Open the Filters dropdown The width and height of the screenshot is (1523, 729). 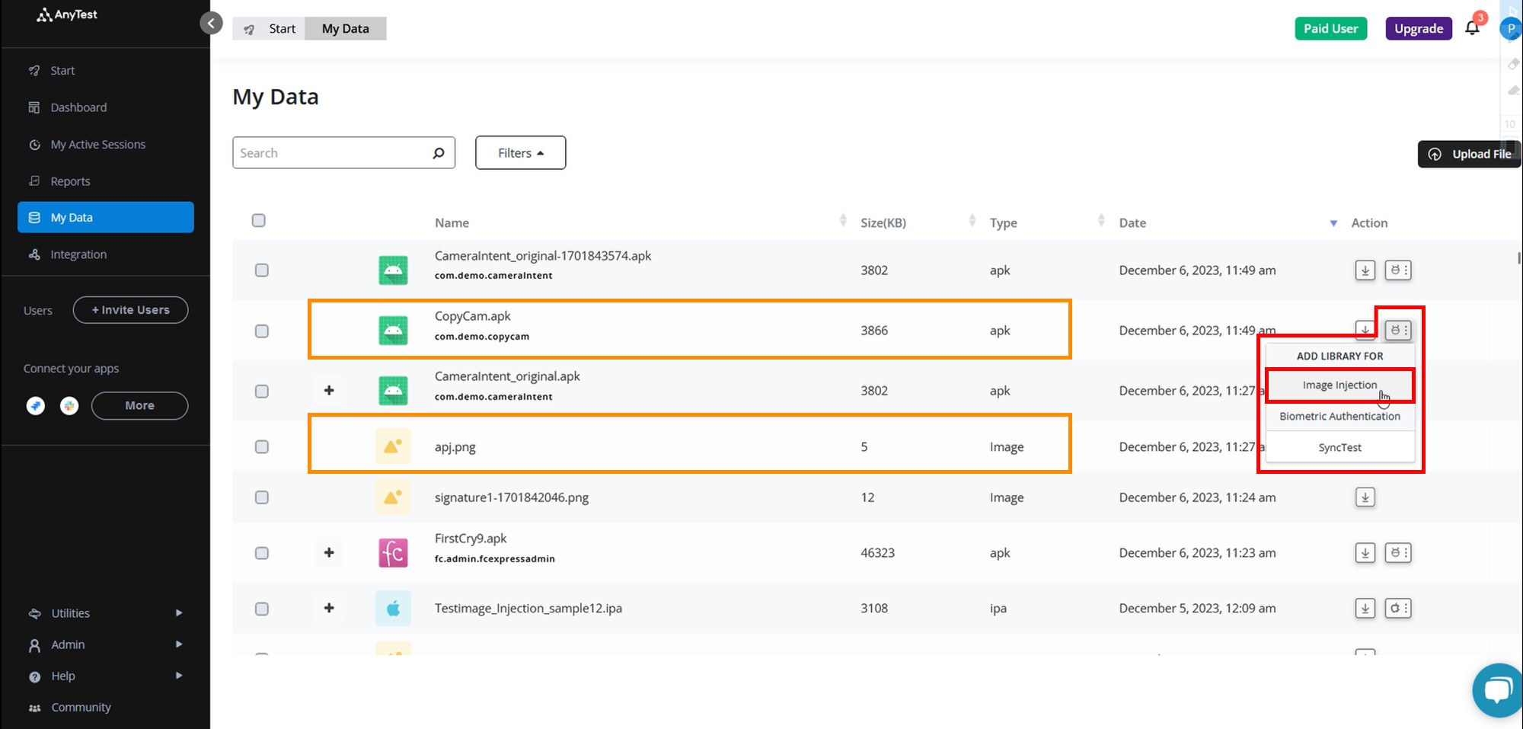point(521,152)
